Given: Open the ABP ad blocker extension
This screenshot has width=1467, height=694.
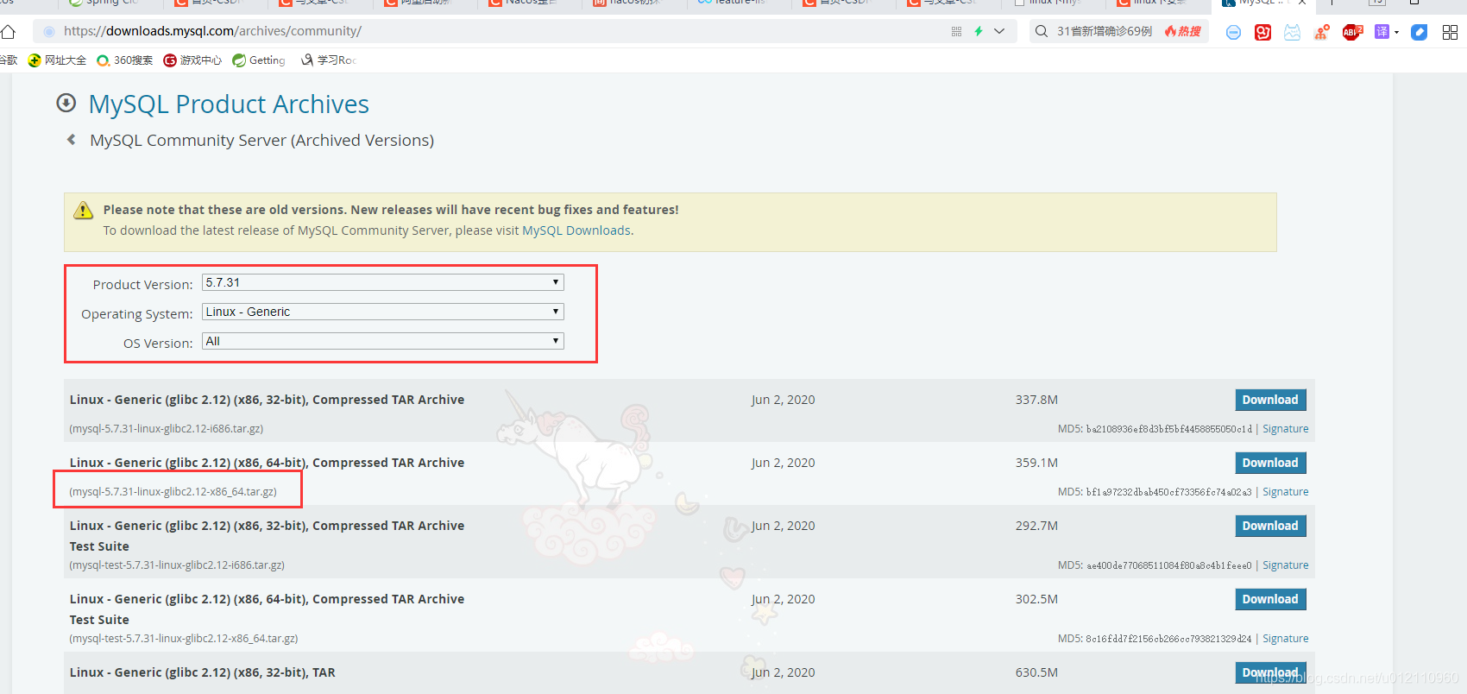Looking at the screenshot, I should (x=1352, y=32).
